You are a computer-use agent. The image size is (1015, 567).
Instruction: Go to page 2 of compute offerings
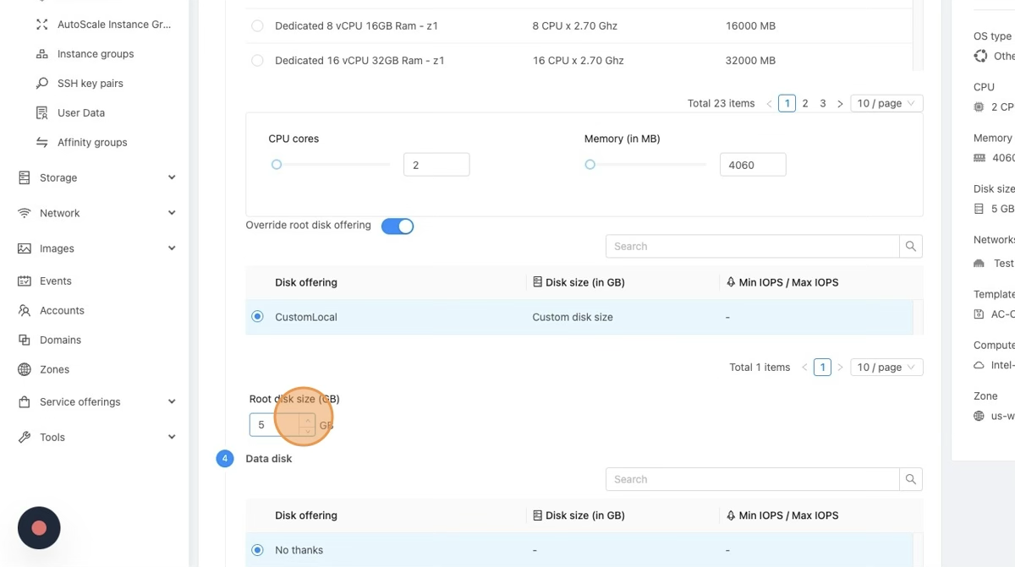point(805,104)
